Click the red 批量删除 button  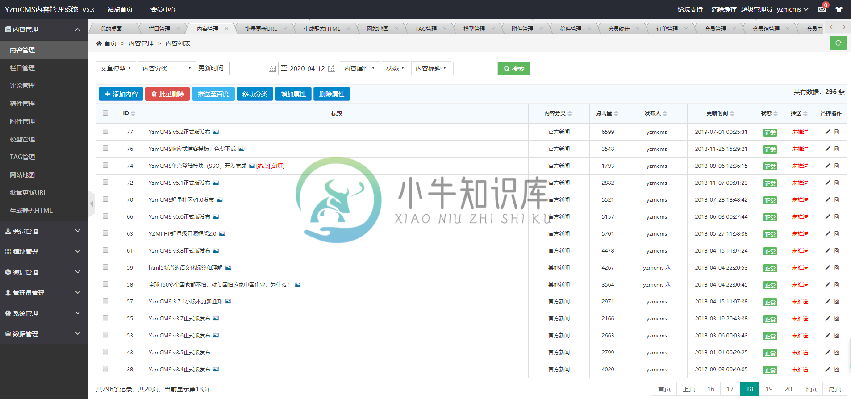pos(167,94)
